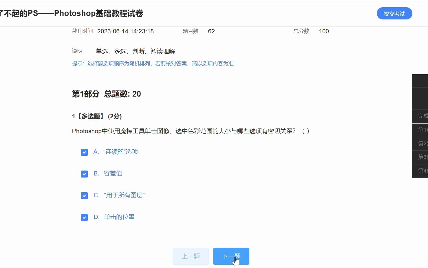Click the question count value 62
The width and height of the screenshot is (428, 268).
(211, 31)
